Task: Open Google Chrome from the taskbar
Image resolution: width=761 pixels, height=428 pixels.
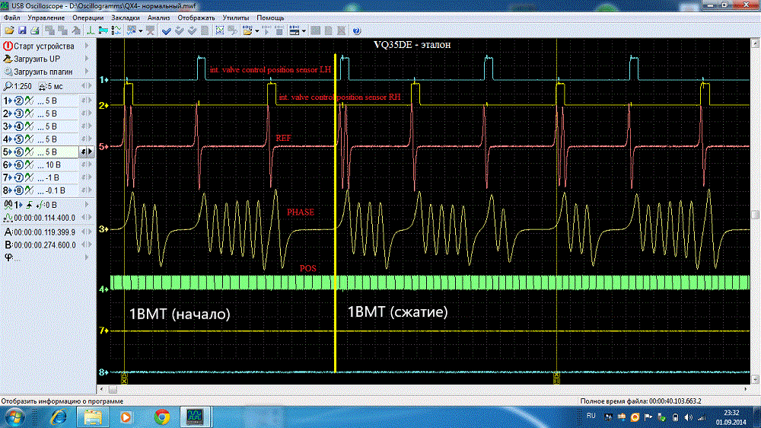Action: 161,416
